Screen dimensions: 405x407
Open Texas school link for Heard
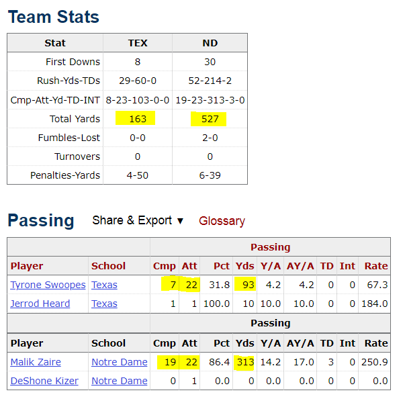pyautogui.click(x=104, y=304)
